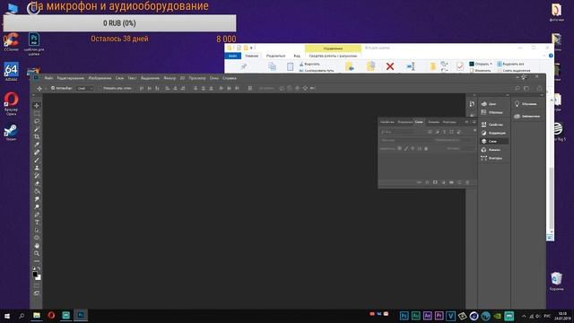The height and width of the screenshot is (323, 574).
Task: Click the Rename icon in Explorer ribbon
Action: coord(411,66)
